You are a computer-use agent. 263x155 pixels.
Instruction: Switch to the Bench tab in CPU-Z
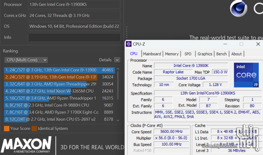[221, 54]
